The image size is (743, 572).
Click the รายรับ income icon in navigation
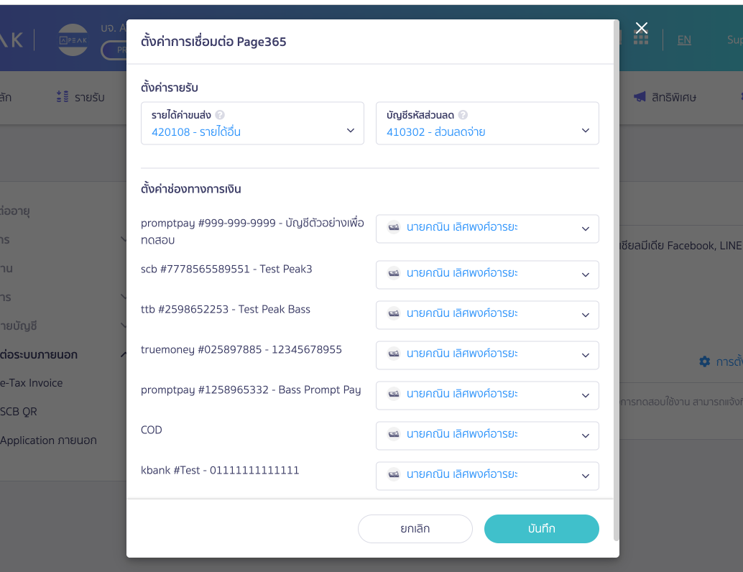point(63,97)
